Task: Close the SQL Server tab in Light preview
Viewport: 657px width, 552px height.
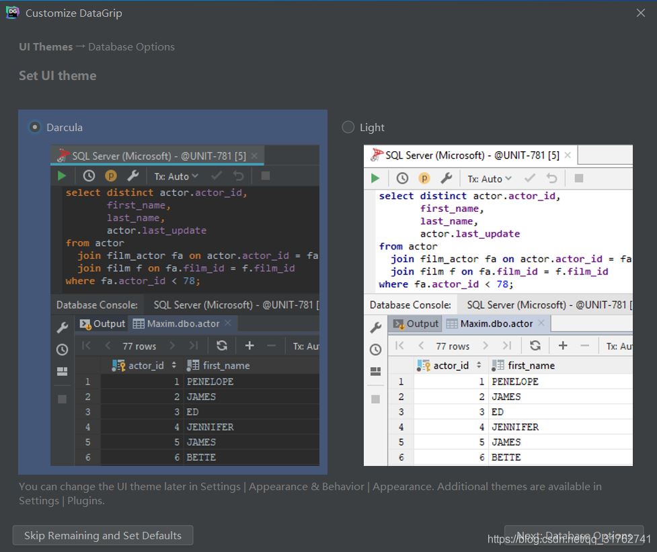Action: 568,155
